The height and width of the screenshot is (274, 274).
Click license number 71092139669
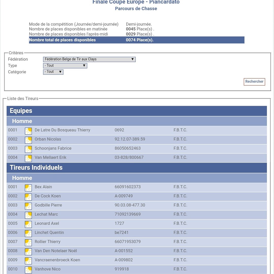(x=128, y=214)
